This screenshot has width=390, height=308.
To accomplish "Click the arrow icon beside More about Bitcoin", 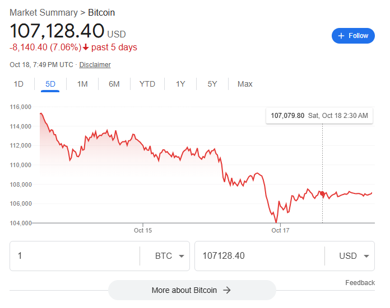I will 227,290.
